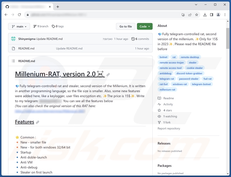
Task: Open README table of contents icon
Action: (13, 61)
